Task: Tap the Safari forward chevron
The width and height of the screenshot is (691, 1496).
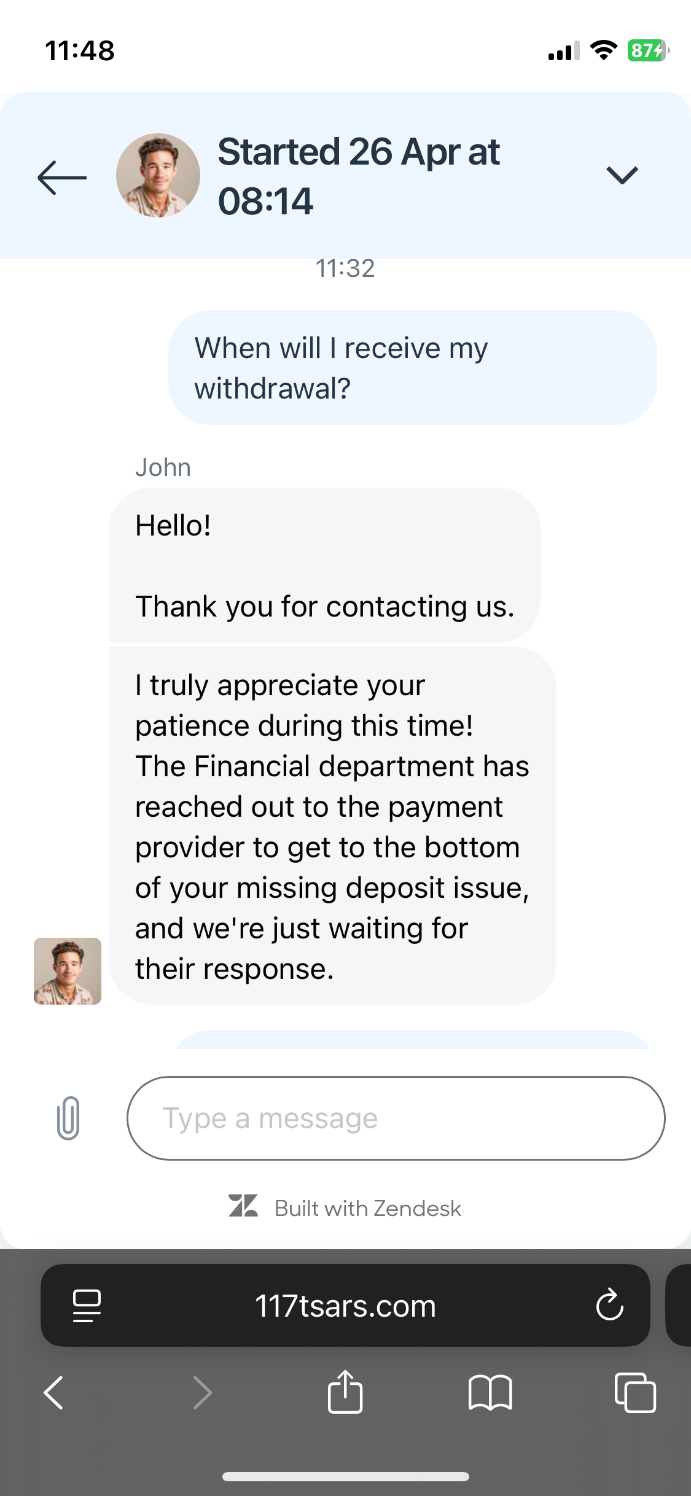Action: [202, 1392]
